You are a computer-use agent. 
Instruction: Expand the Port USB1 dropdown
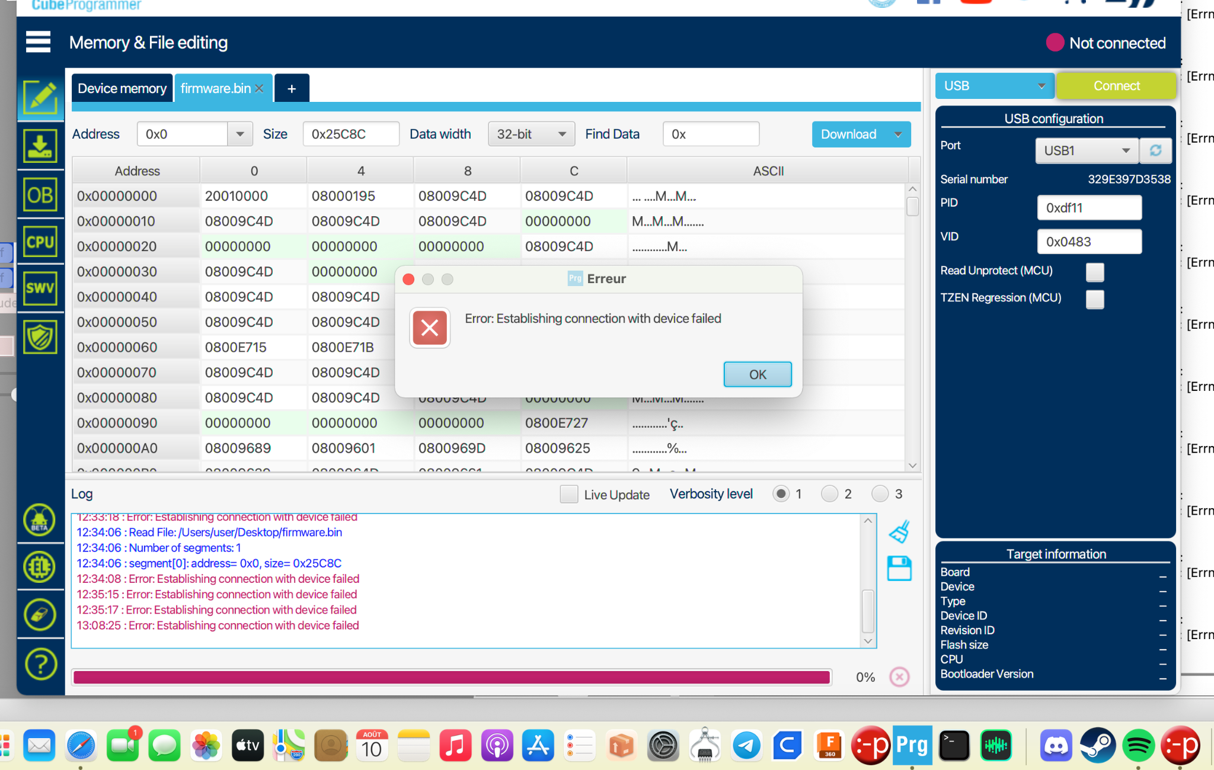[x=1087, y=150]
